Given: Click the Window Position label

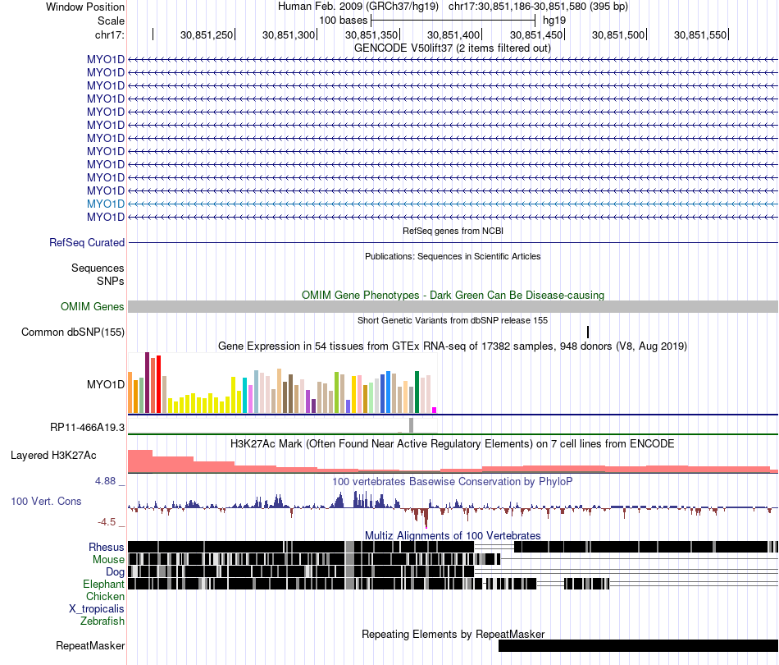Looking at the screenshot, I should 85,7.
